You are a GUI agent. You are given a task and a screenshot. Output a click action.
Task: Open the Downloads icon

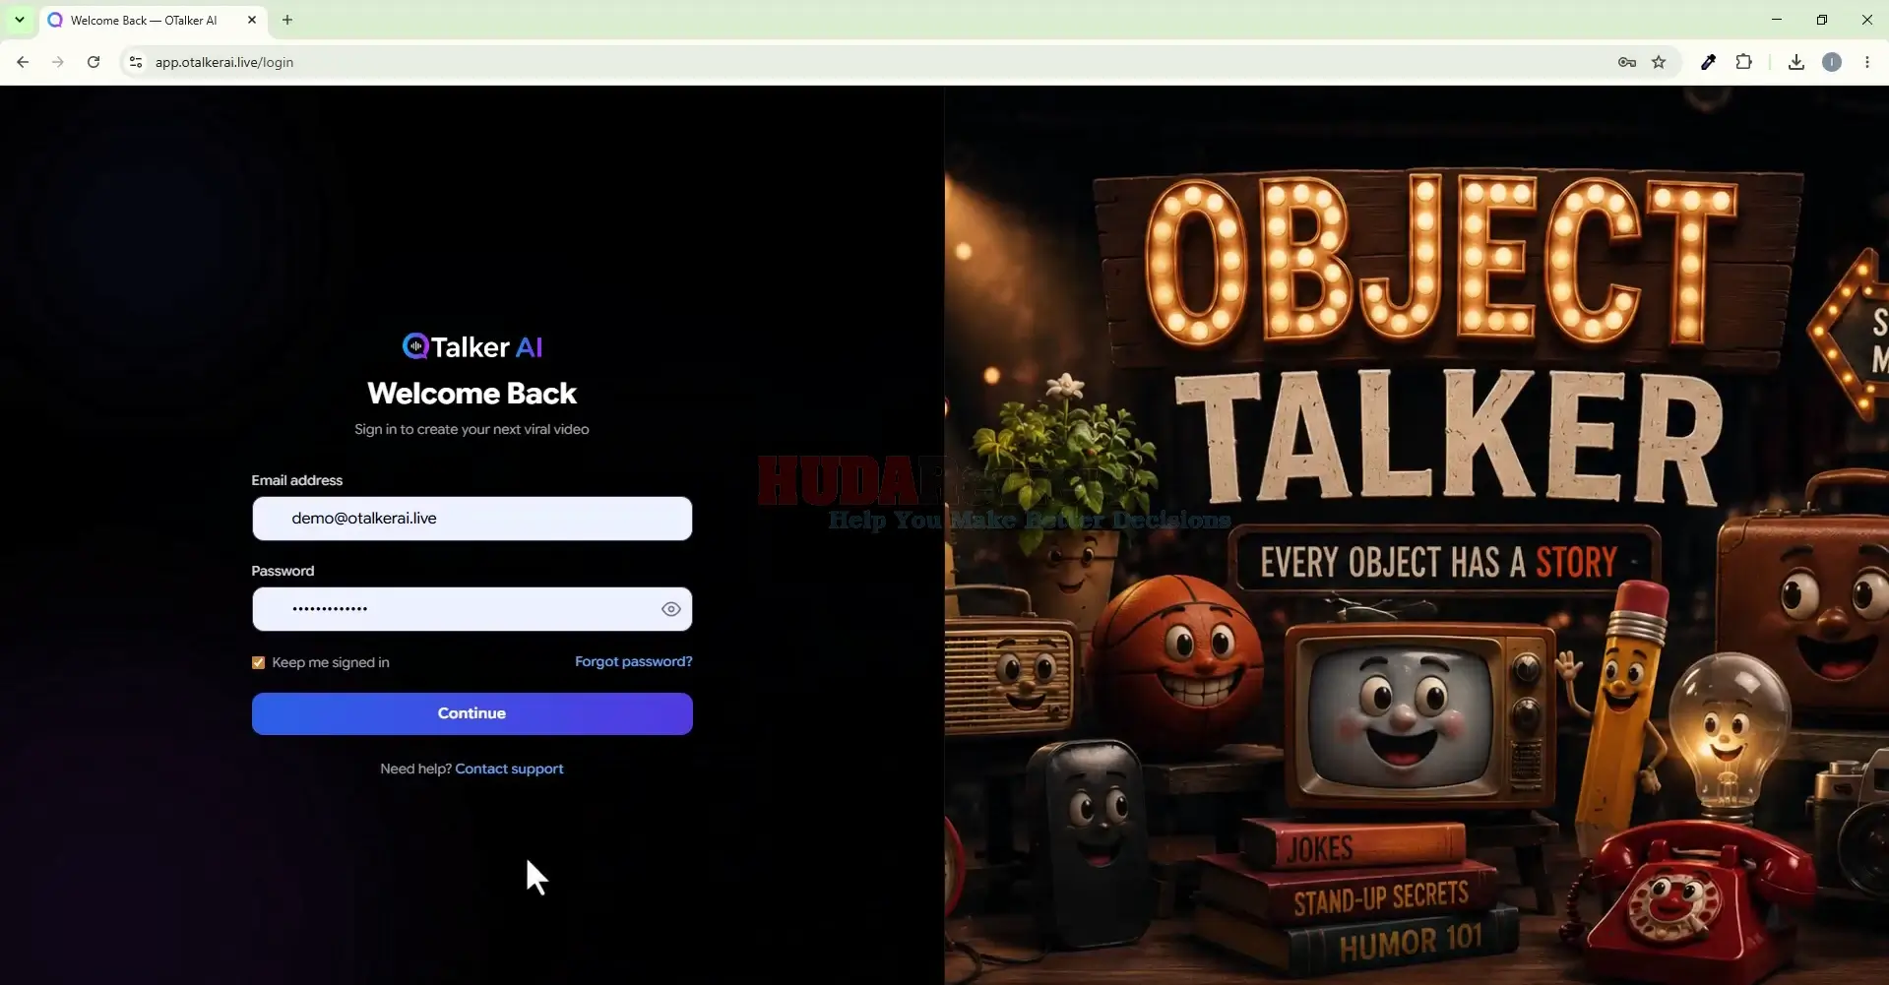tap(1796, 62)
